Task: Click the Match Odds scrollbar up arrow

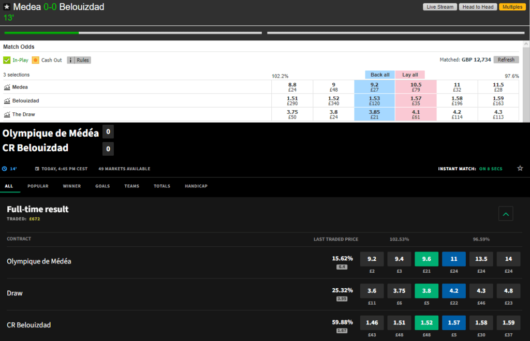Action: pos(526,45)
